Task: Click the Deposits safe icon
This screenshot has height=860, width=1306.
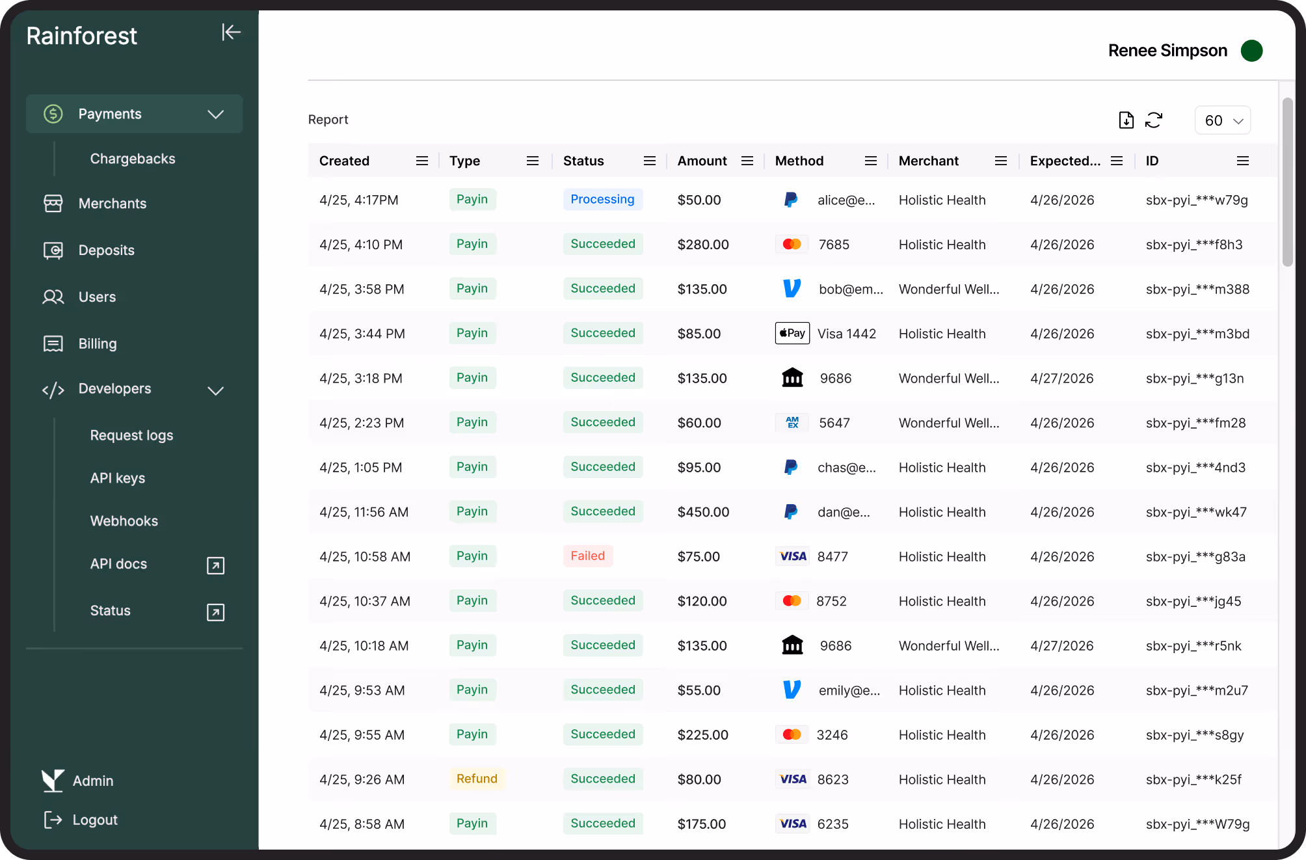Action: 53,250
